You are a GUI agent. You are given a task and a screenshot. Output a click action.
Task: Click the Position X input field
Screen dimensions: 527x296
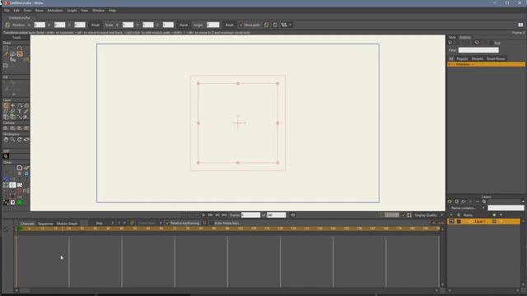(40, 25)
